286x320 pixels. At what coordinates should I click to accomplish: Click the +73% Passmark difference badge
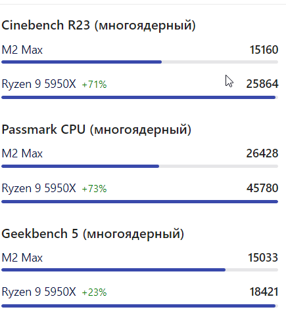click(x=94, y=189)
